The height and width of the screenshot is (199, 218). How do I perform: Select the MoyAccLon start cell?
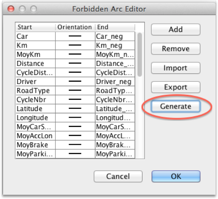point(36,136)
